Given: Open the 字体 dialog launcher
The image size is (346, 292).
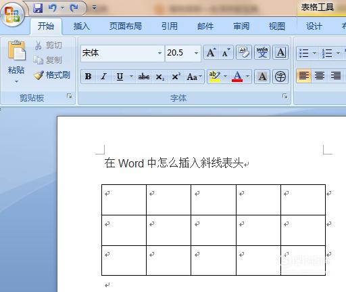Looking at the screenshot, I should coord(285,96).
